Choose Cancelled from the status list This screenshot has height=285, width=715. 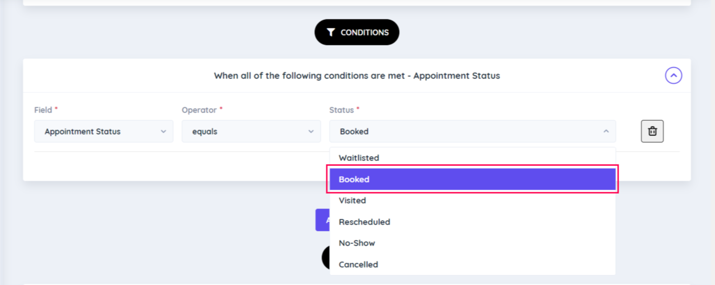pos(358,264)
